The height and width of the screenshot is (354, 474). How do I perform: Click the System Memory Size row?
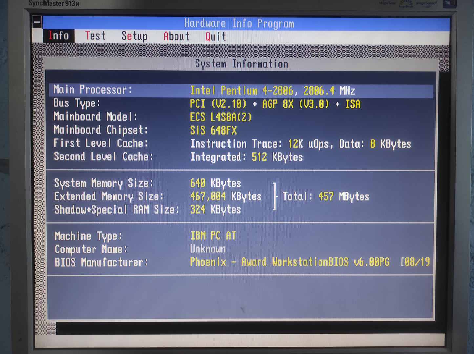(x=148, y=183)
